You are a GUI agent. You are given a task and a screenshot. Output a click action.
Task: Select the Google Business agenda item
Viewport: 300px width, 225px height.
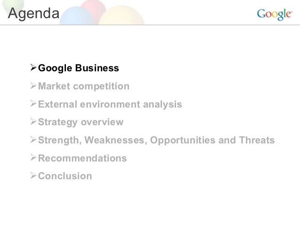point(78,68)
